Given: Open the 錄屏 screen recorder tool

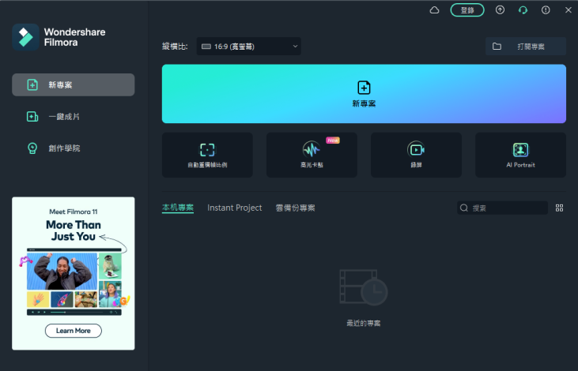Looking at the screenshot, I should click(416, 155).
